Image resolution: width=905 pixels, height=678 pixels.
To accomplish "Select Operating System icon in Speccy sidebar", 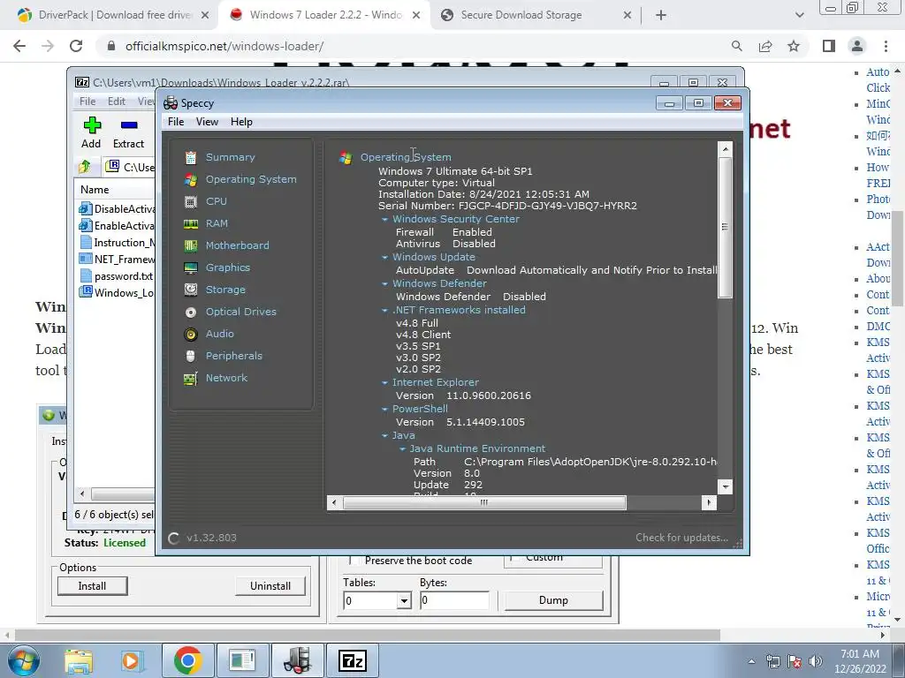I will (x=191, y=179).
